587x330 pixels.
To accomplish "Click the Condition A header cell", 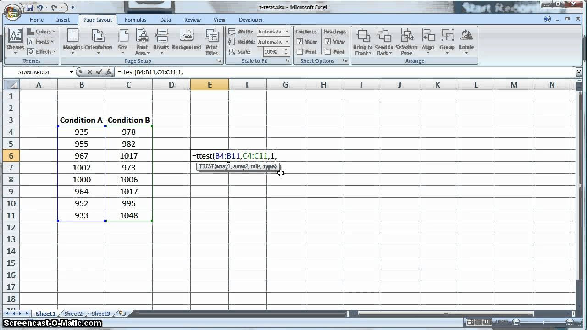I will (81, 120).
